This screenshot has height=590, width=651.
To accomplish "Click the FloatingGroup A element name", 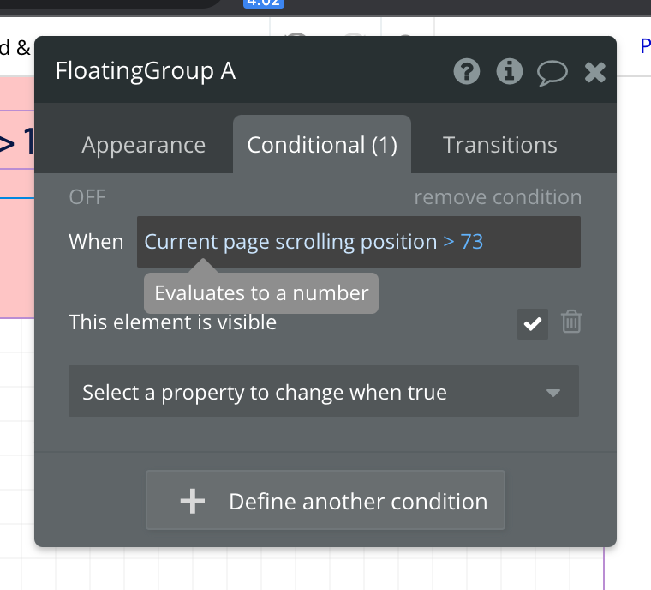I will point(146,71).
